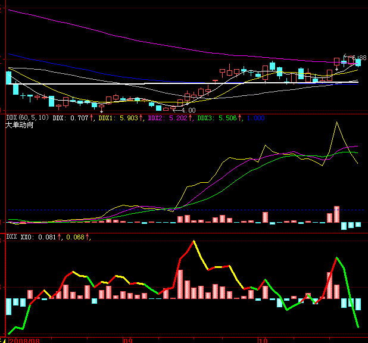Click the tallest pink bar in DXX panel
The width and height of the screenshot is (368, 343).
click(180, 284)
